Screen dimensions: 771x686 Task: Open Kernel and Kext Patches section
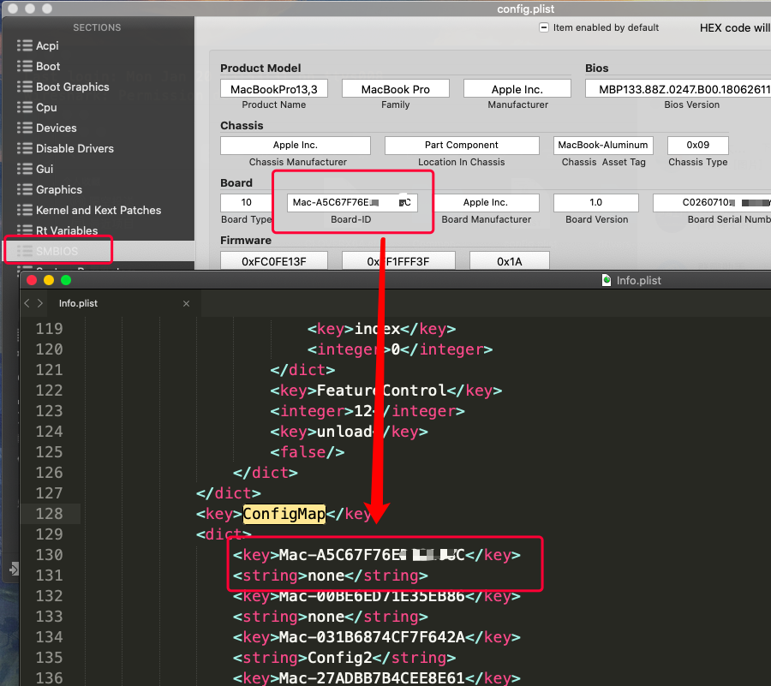click(x=99, y=211)
